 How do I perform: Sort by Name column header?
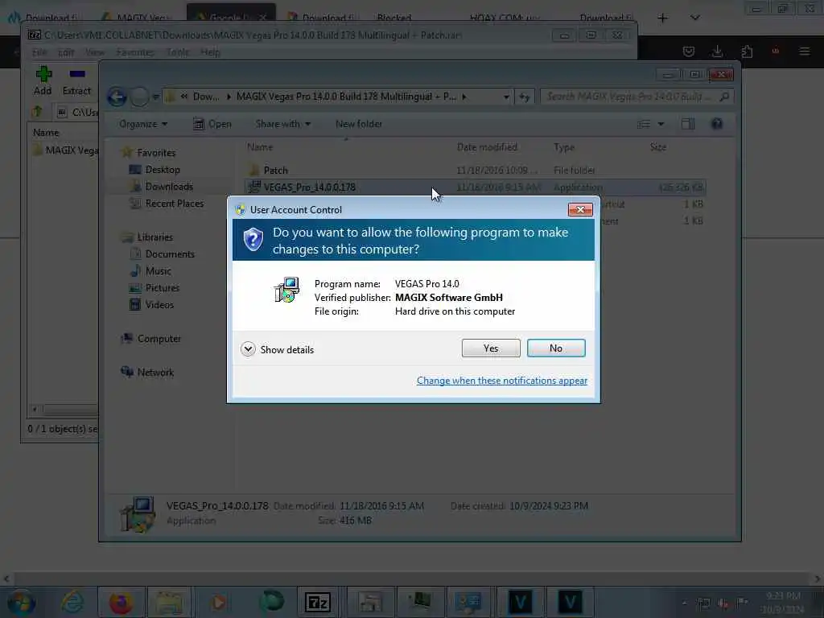click(260, 147)
